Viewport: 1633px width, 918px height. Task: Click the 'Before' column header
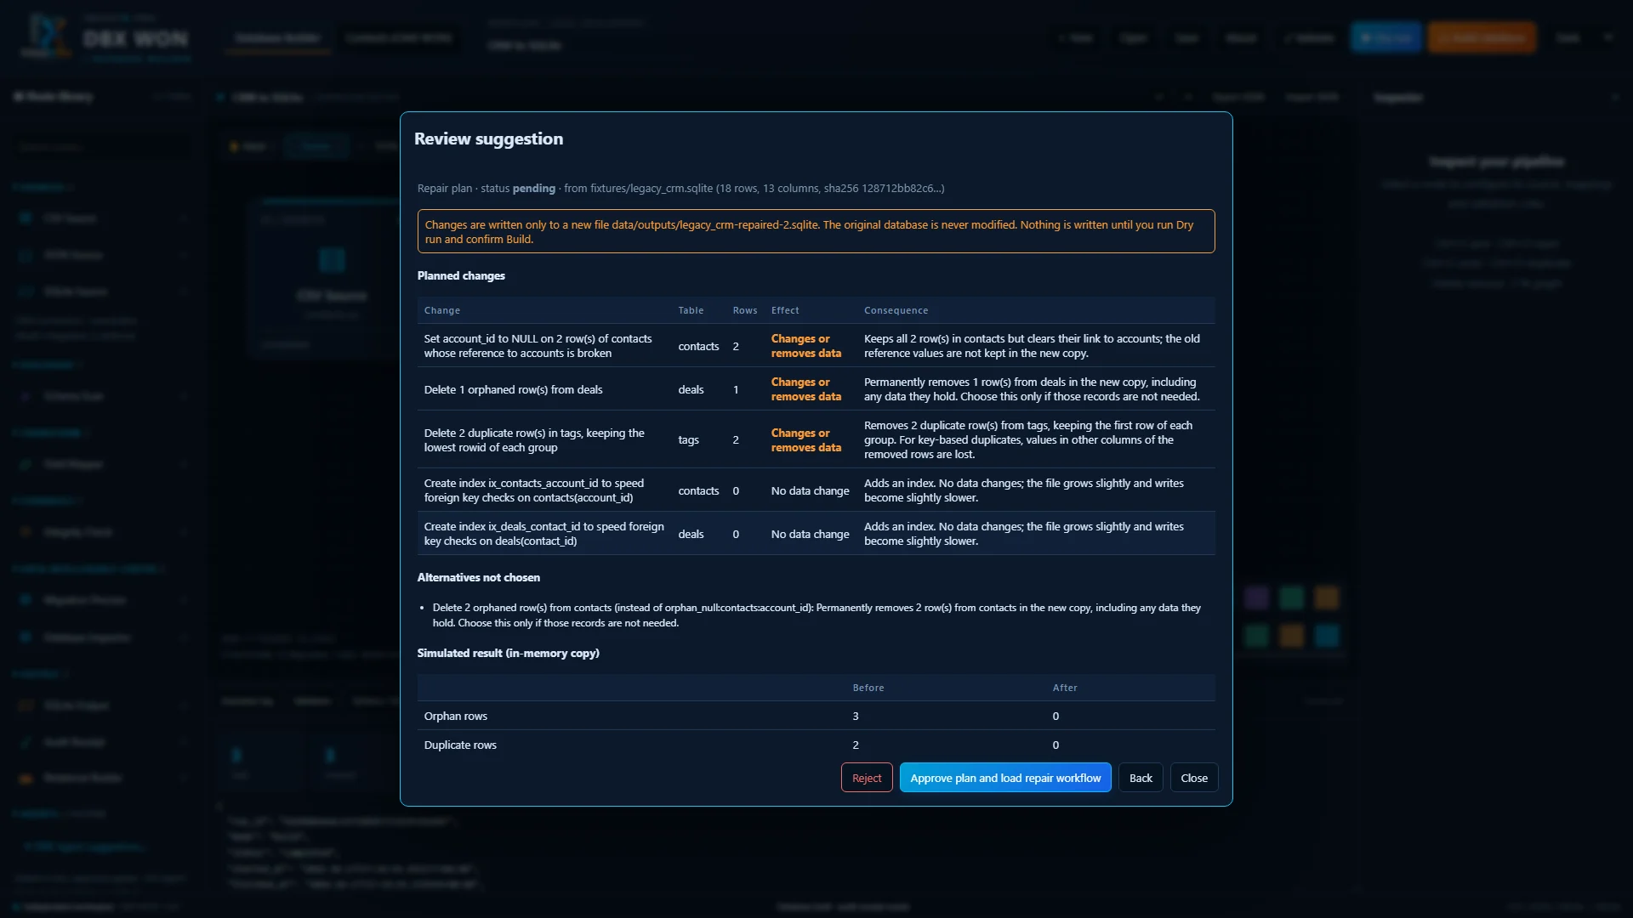point(868,688)
